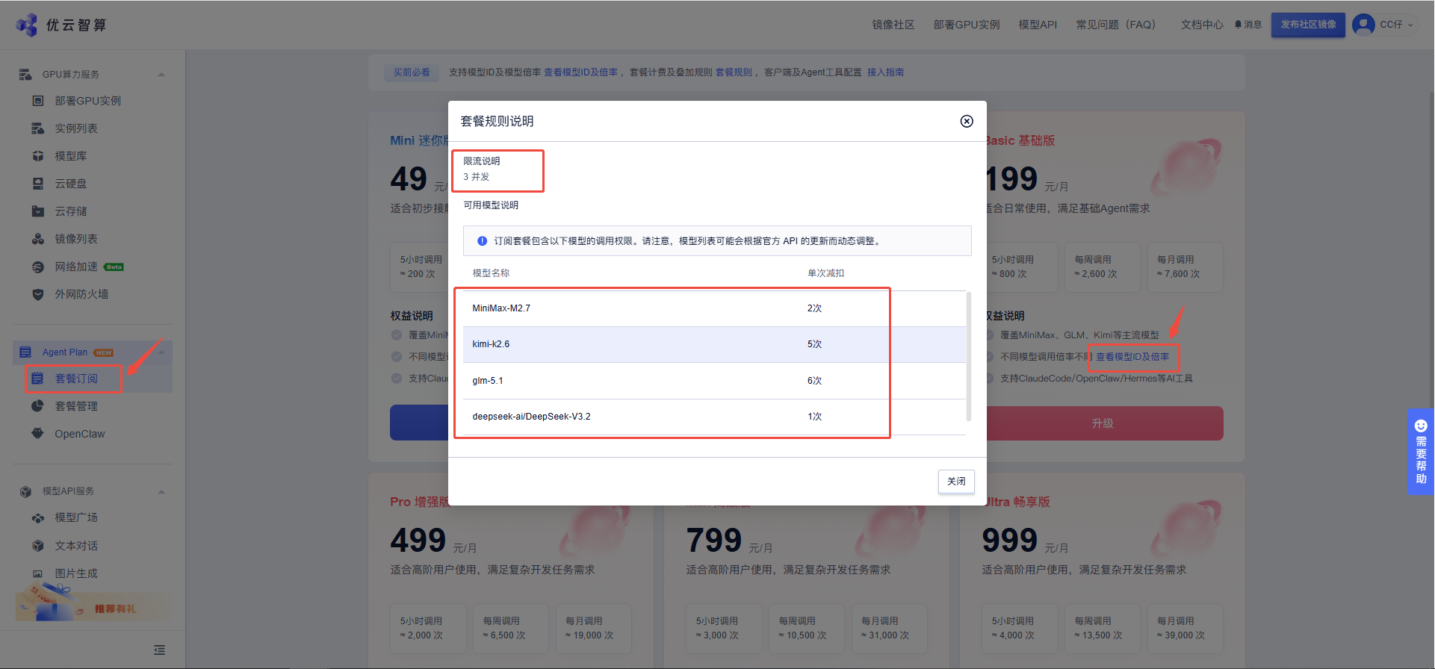Screen dimensions: 1435x669
Task: Open the 套餐规则 link in top notice
Action: 734,72
